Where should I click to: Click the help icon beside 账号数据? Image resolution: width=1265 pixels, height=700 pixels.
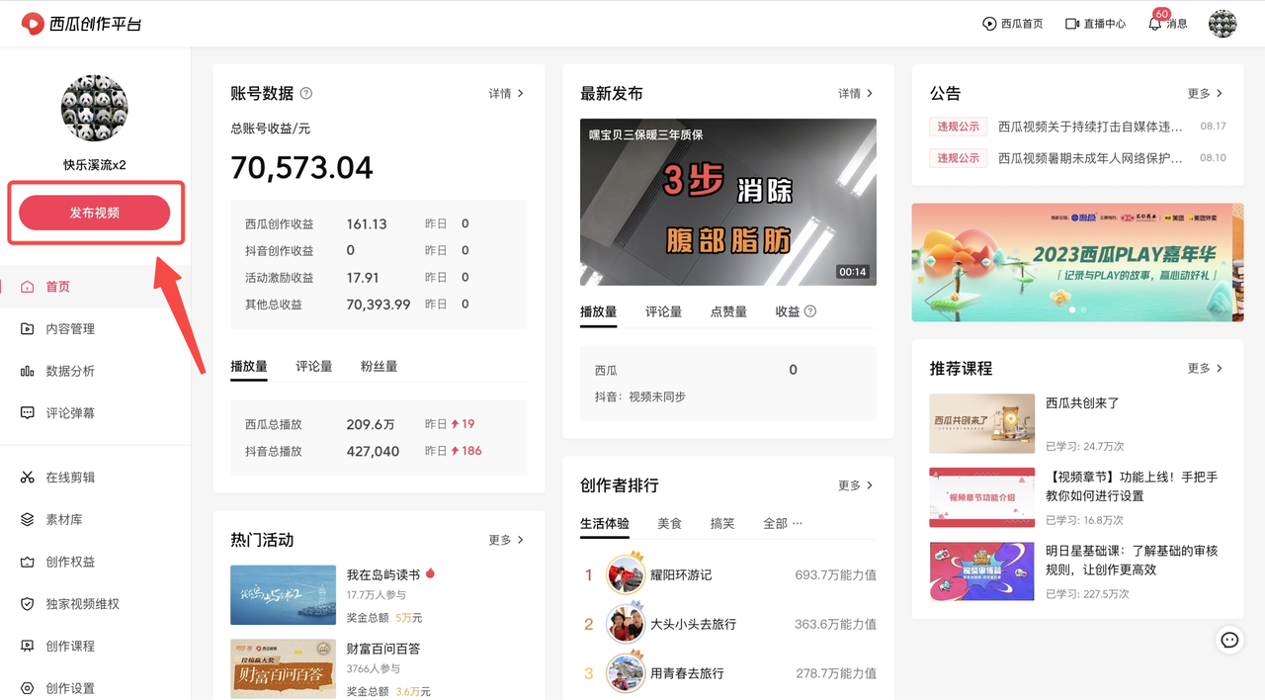(x=306, y=93)
